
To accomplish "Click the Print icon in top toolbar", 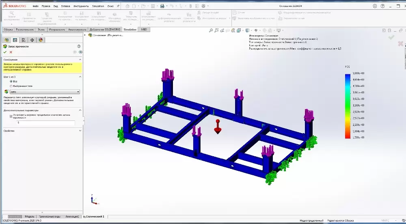I will coord(162,6).
